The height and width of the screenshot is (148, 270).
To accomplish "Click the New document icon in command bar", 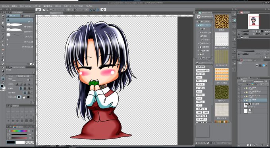I will click(44, 10).
